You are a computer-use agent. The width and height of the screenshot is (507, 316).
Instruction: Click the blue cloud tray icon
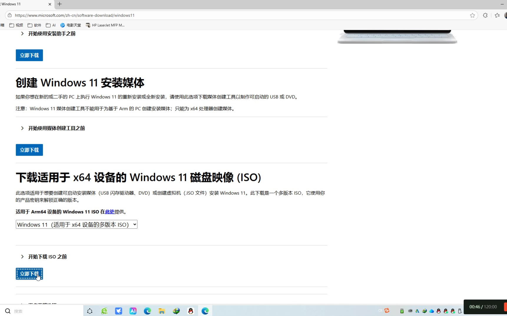(x=432, y=311)
